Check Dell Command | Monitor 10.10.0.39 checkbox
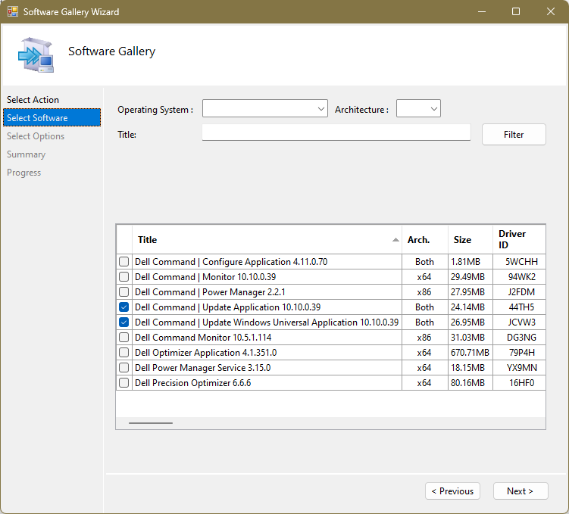 (123, 276)
